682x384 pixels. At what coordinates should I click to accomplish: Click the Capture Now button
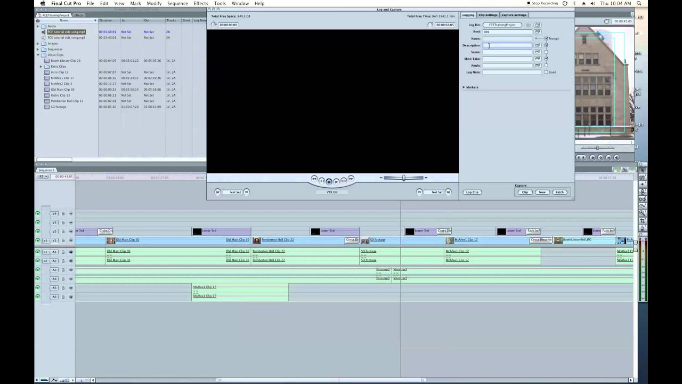[542, 192]
